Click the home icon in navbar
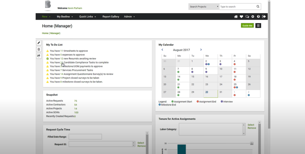 point(236,17)
